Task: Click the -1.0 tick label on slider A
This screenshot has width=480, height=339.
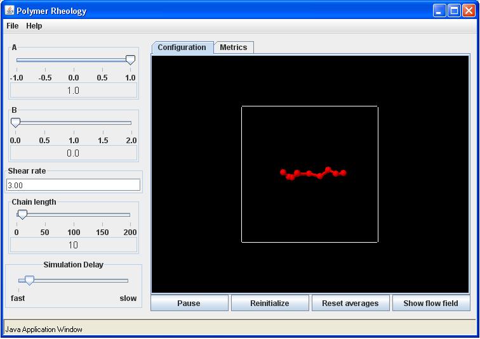Action: click(17, 78)
